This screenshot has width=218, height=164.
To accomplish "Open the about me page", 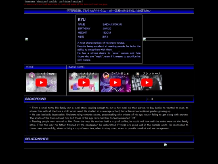I will coord(42,1).
